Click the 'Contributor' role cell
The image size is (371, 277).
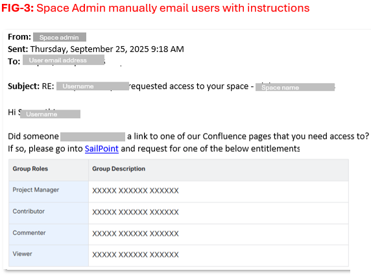49,213
